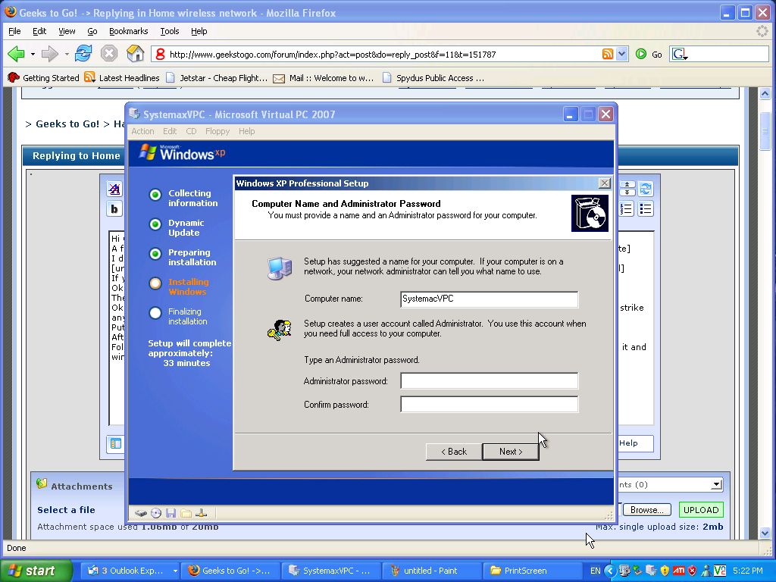Click the green Go button icon
This screenshot has height=582, width=776.
coord(640,54)
